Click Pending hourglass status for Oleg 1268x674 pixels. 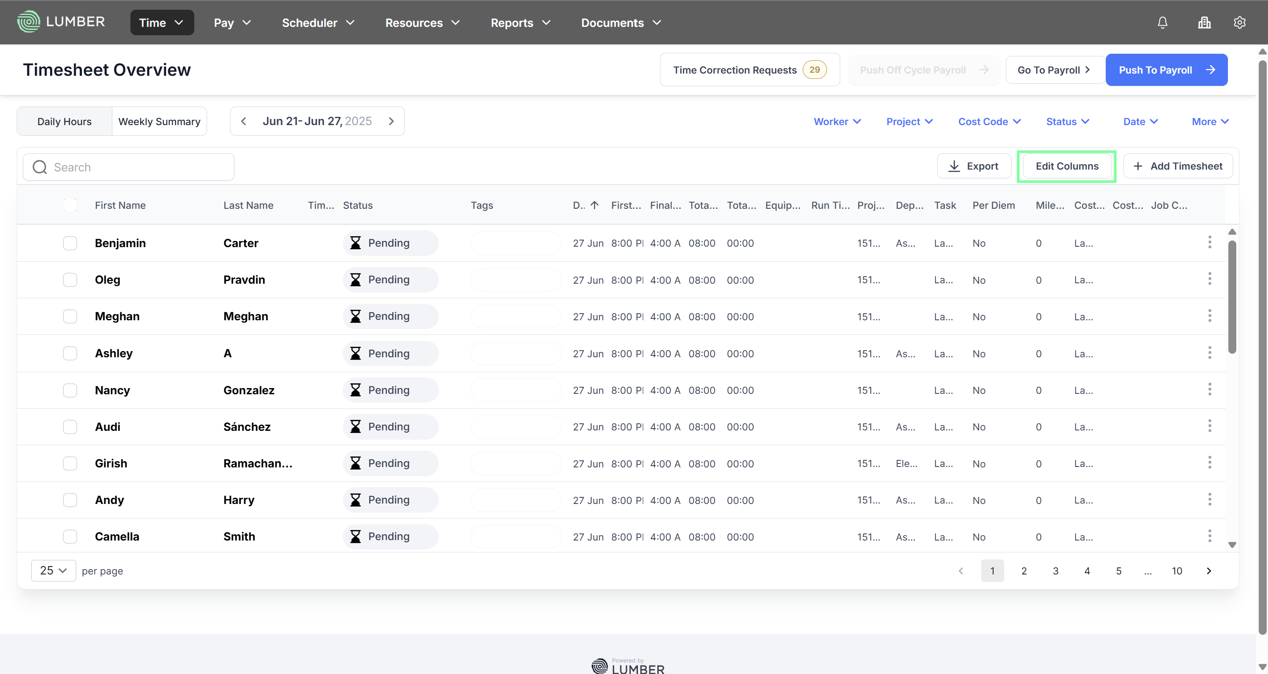pyautogui.click(x=355, y=280)
